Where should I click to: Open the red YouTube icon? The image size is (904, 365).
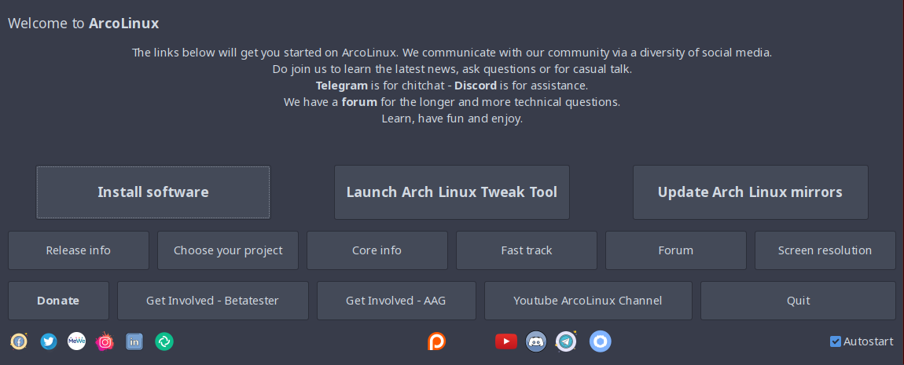coord(506,341)
